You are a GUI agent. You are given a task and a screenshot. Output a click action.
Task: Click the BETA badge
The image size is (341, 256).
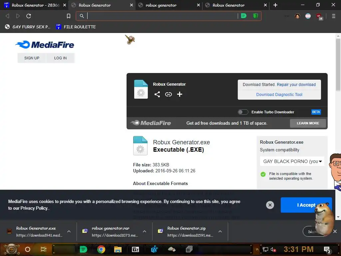tap(316, 112)
